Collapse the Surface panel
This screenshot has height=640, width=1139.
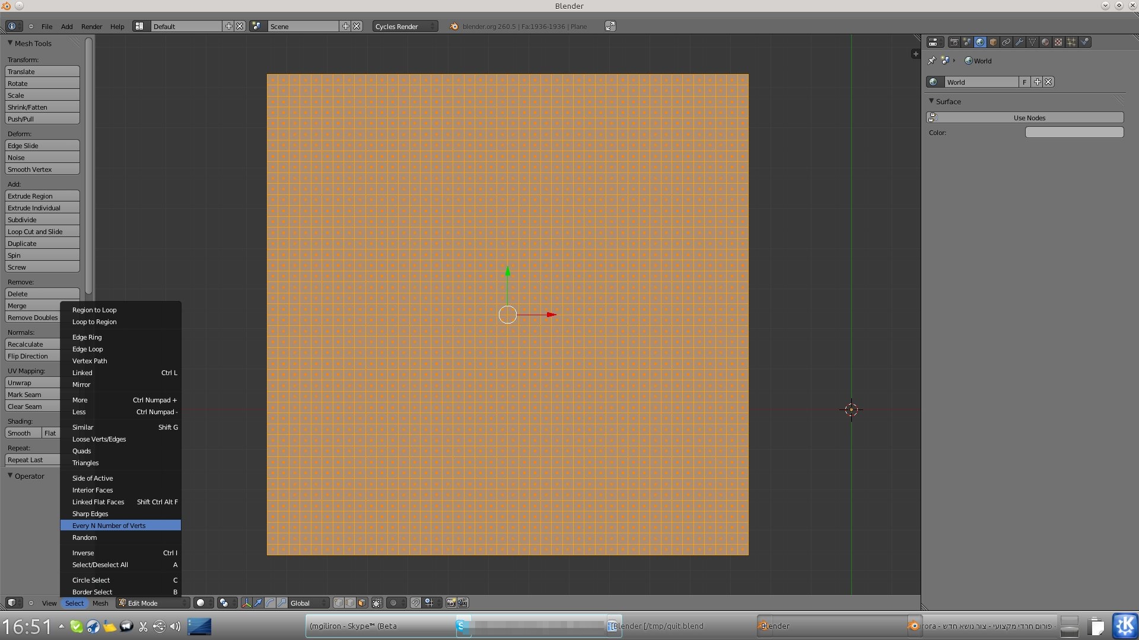(x=931, y=101)
